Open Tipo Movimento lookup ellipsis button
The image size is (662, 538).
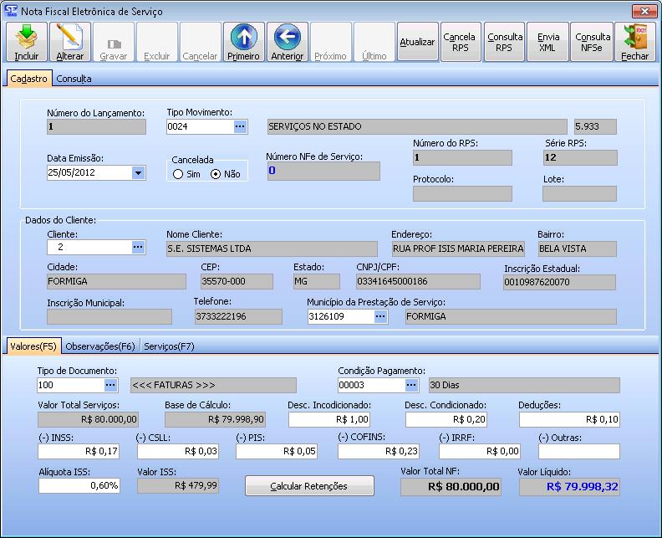(240, 127)
